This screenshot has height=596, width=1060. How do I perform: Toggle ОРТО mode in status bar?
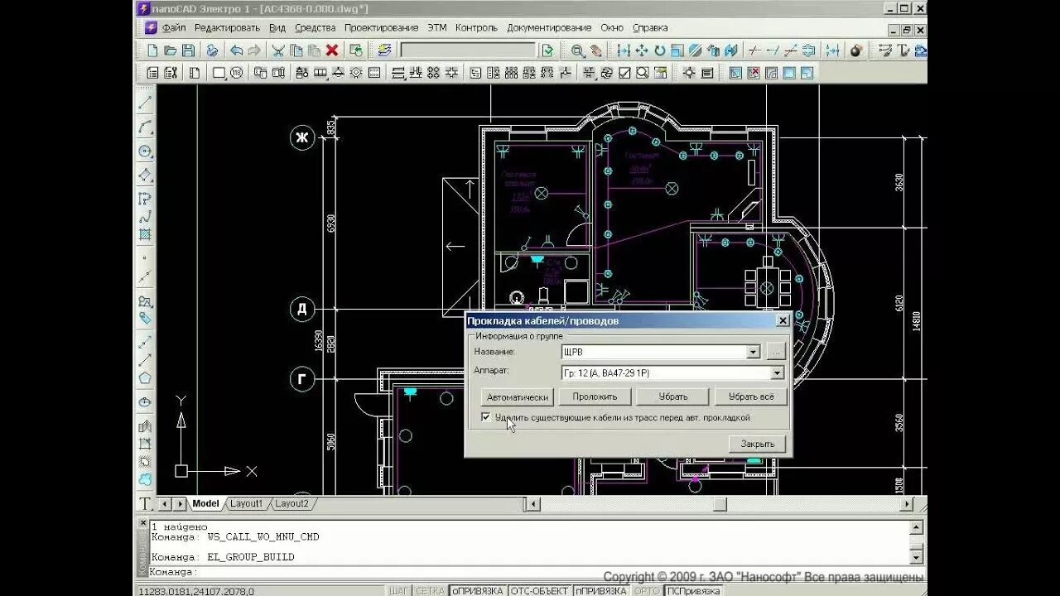pos(647,590)
